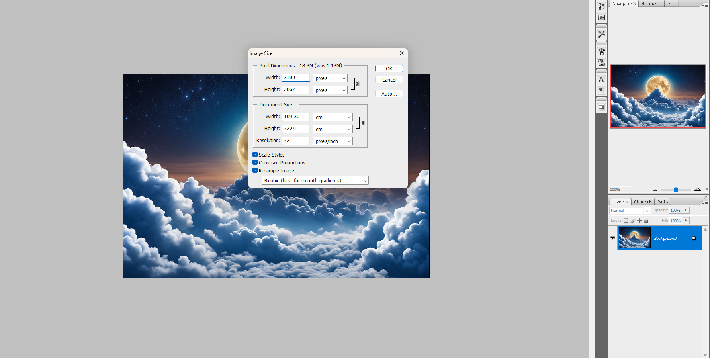The image size is (710, 358).
Task: Open the document Width cm dropdown
Action: pos(333,117)
